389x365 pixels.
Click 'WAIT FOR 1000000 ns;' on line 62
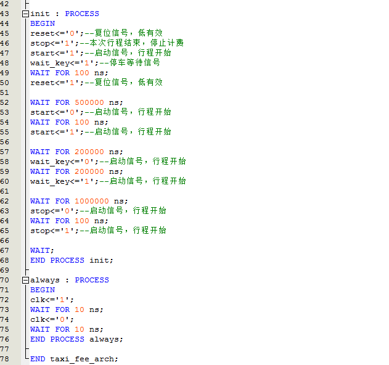click(79, 201)
